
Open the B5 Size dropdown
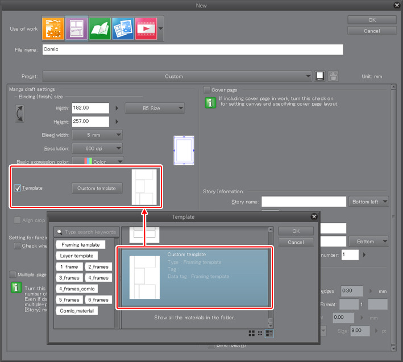tap(155, 108)
